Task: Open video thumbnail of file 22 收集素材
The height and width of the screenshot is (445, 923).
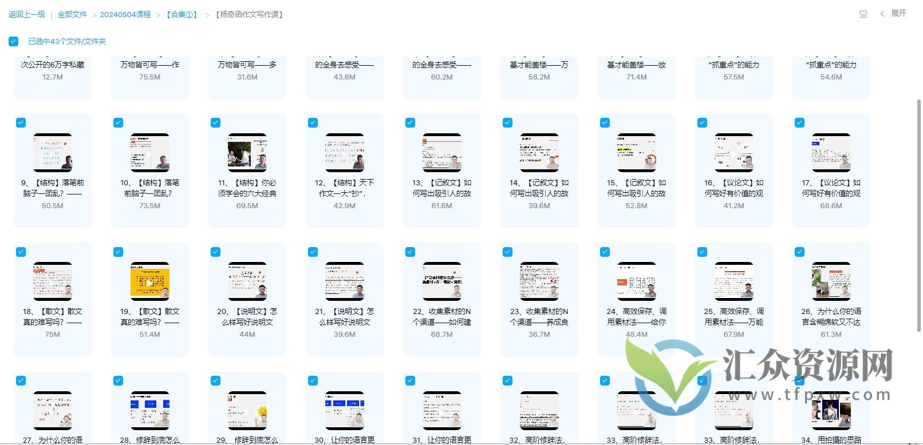Action: [442, 281]
